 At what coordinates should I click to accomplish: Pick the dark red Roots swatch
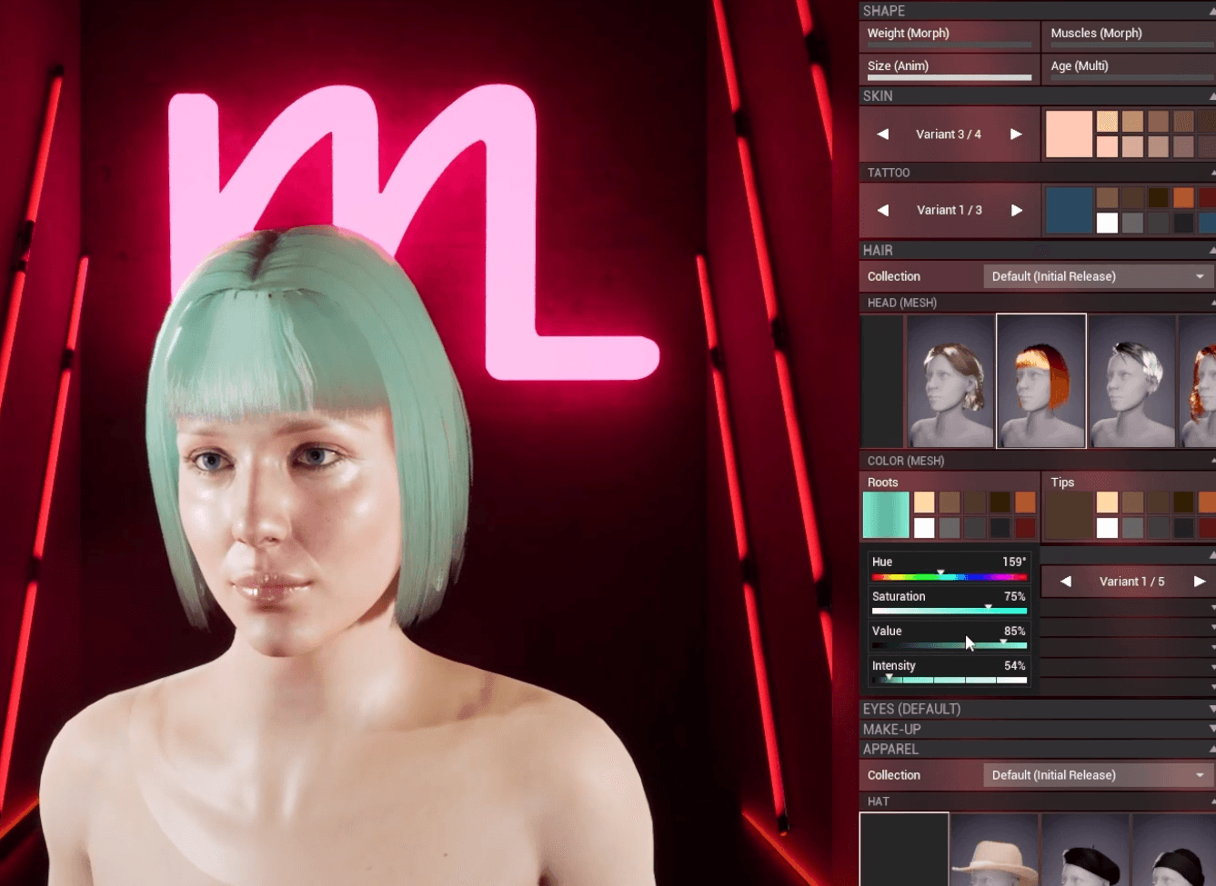tap(1025, 528)
